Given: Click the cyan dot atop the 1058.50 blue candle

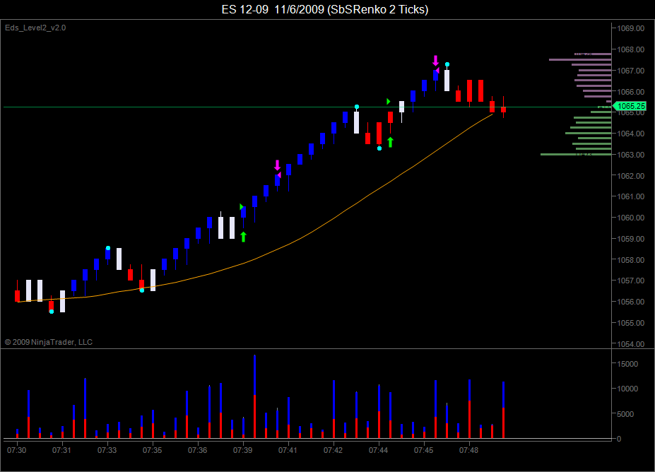Looking at the screenshot, I should tap(108, 248).
